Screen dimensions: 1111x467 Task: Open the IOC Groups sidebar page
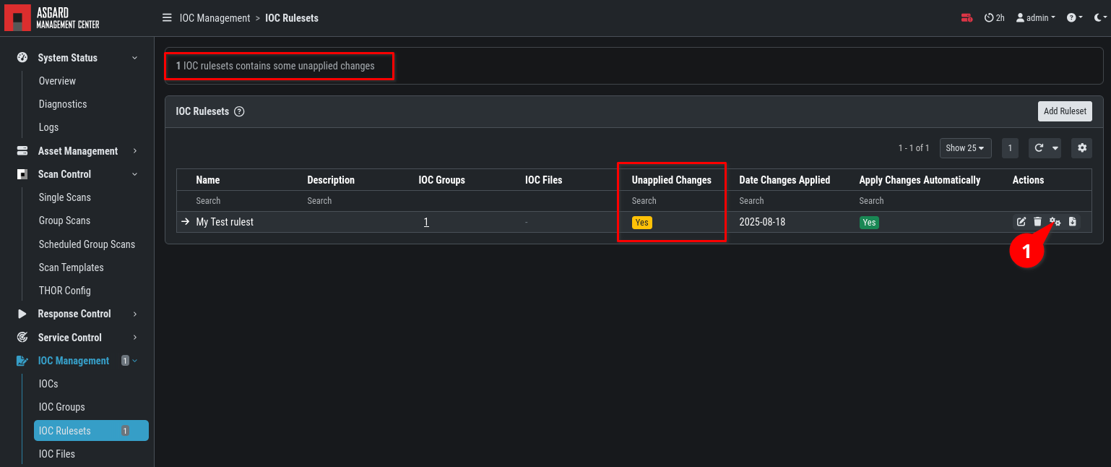(x=62, y=407)
